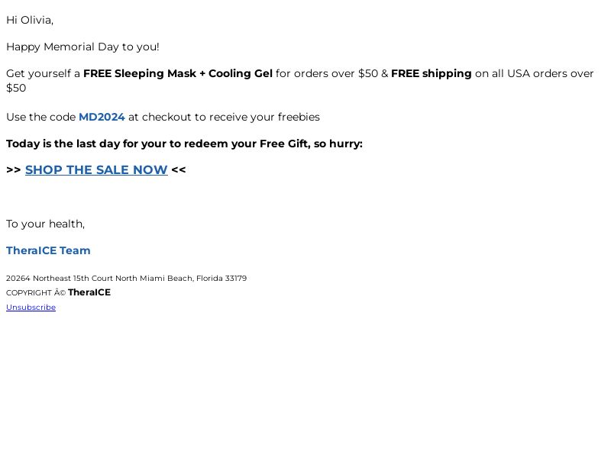Click the blue TheraICE Team signature
Viewport: 611px width, 458px height.
click(48, 250)
